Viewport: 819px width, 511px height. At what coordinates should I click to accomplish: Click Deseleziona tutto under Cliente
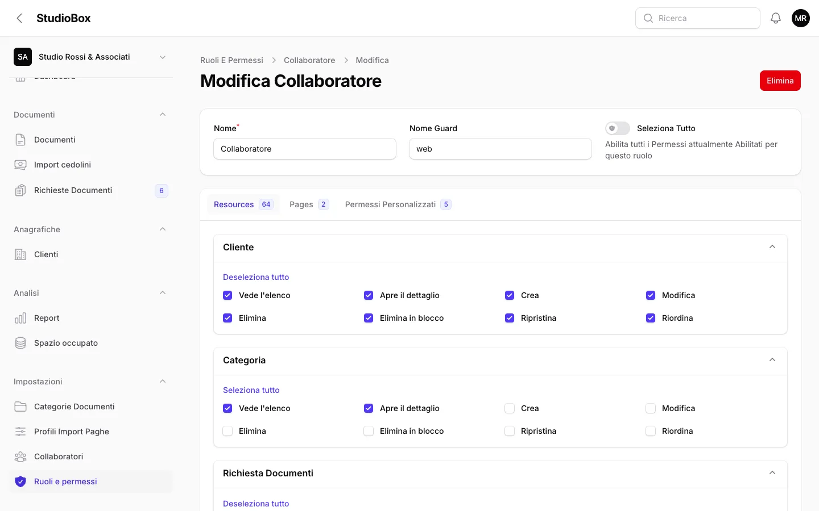(x=256, y=277)
